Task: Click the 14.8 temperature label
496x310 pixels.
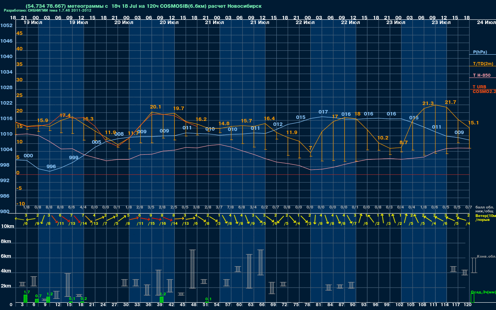Action: 224,123
